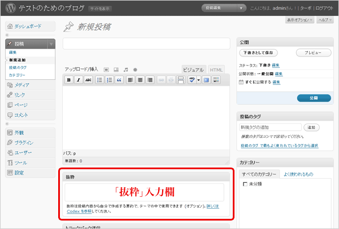Image resolution: width=339 pixels, height=229 pixels.
Task: Click add media asterisk icon
Action: click(135, 70)
